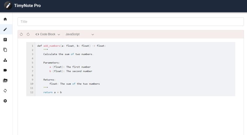The image size is (247, 135).
Task: Click the def add_numbers code line
Action: [x=71, y=46]
